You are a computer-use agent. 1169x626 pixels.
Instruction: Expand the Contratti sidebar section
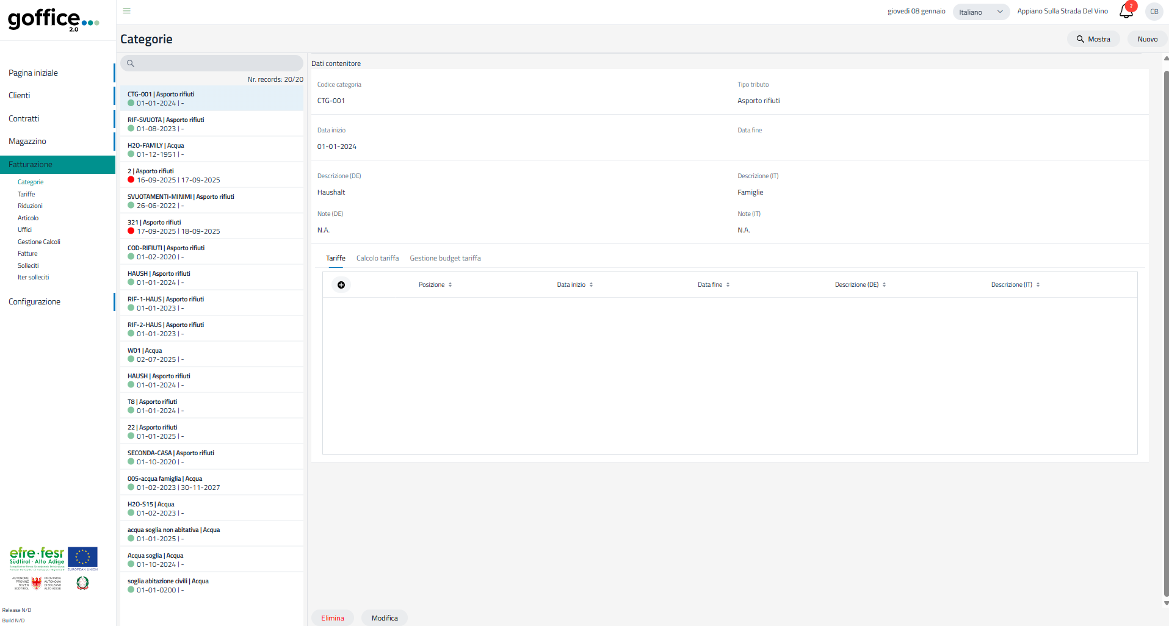pos(24,119)
